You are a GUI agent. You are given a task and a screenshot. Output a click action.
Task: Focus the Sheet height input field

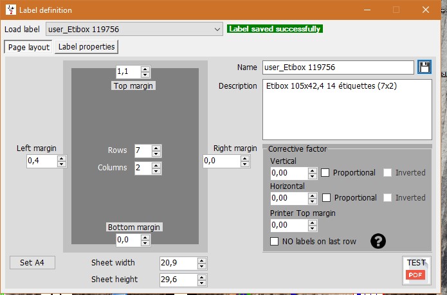(178, 280)
